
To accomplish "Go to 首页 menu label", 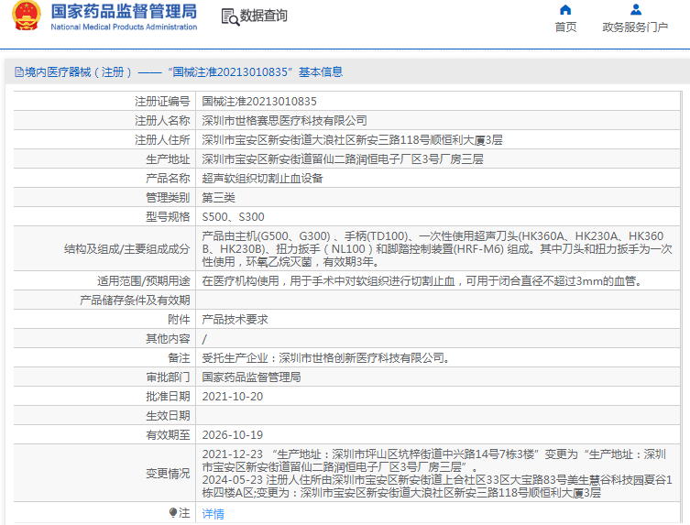I will (565, 27).
